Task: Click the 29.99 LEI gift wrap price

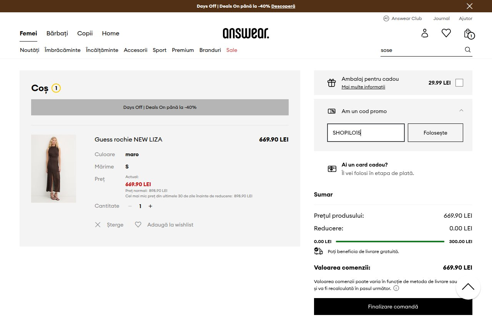Action: pos(440,83)
